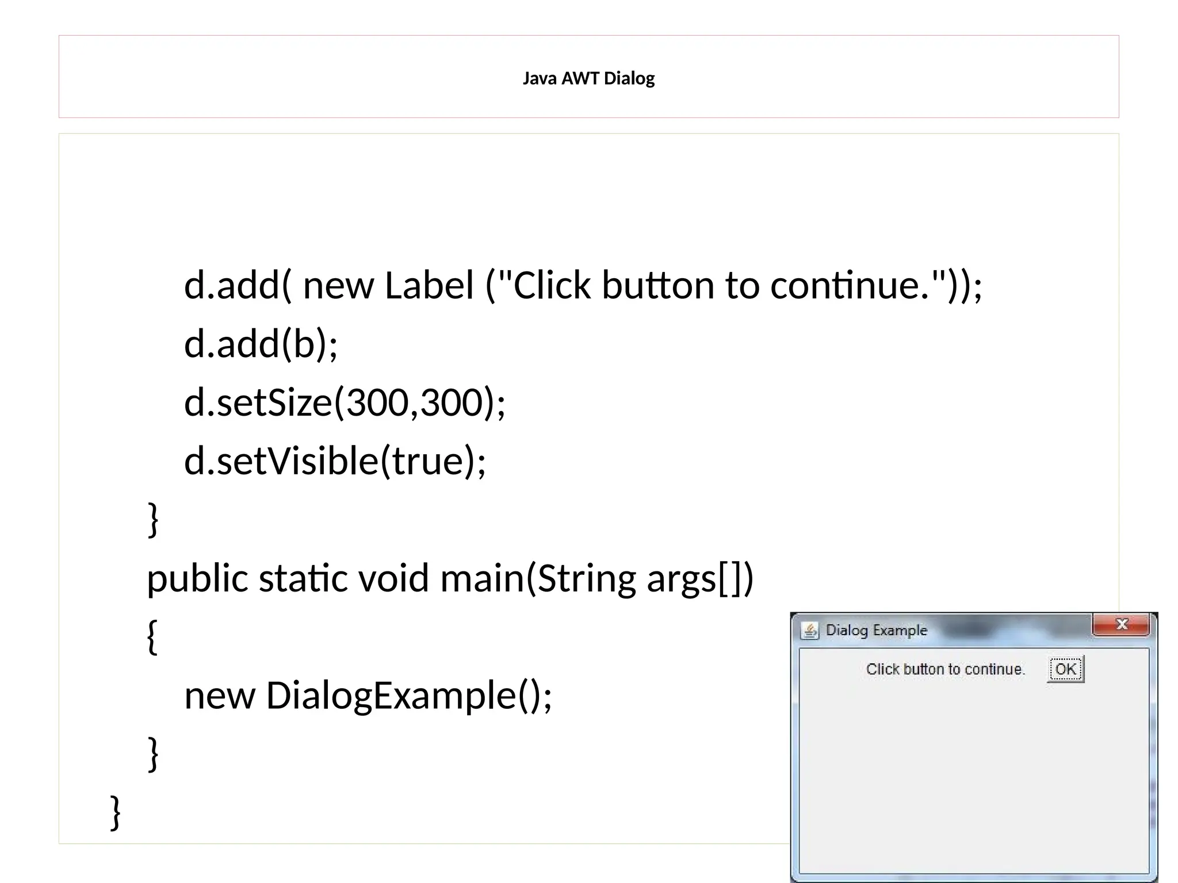Screen dimensions: 1178x883
Task: Click the closing brace after d.setVisible(true)
Action: coord(153,520)
